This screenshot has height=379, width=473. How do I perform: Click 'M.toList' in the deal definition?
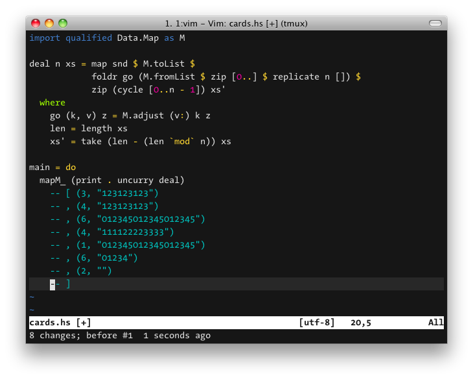tap(163, 64)
